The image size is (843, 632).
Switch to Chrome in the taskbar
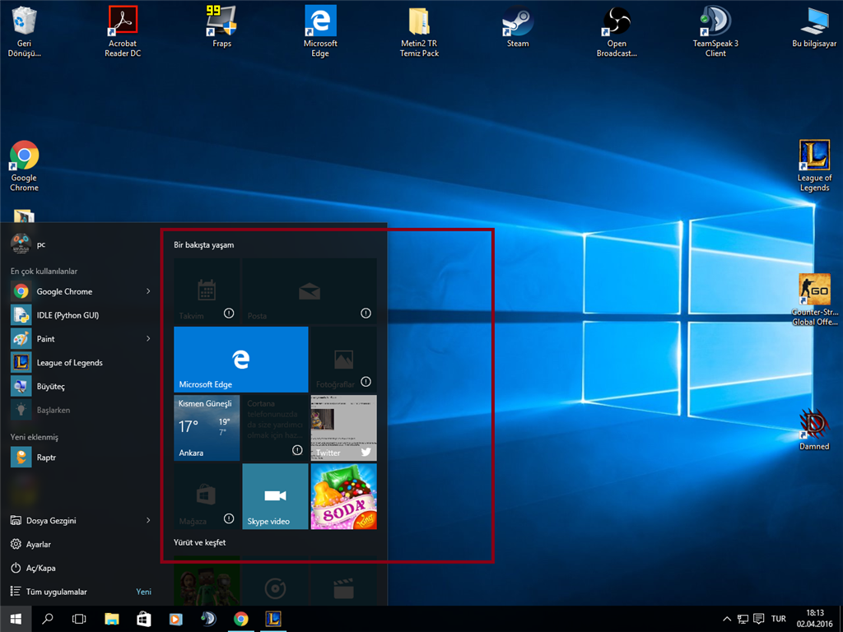pos(241,619)
